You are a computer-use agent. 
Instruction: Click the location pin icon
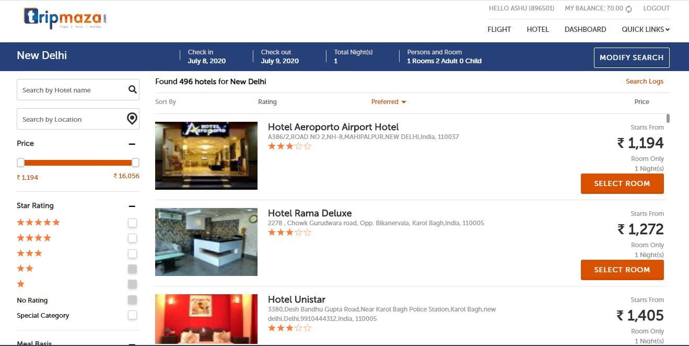[x=132, y=119]
